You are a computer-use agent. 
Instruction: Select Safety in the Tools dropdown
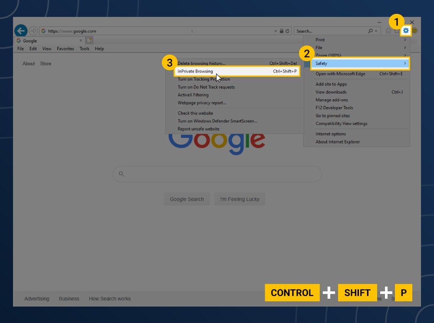(x=360, y=63)
